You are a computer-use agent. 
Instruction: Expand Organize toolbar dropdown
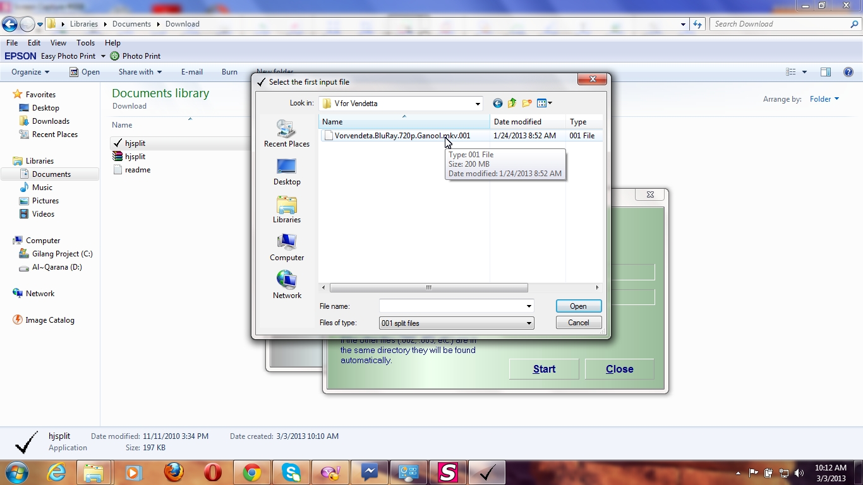click(x=30, y=72)
